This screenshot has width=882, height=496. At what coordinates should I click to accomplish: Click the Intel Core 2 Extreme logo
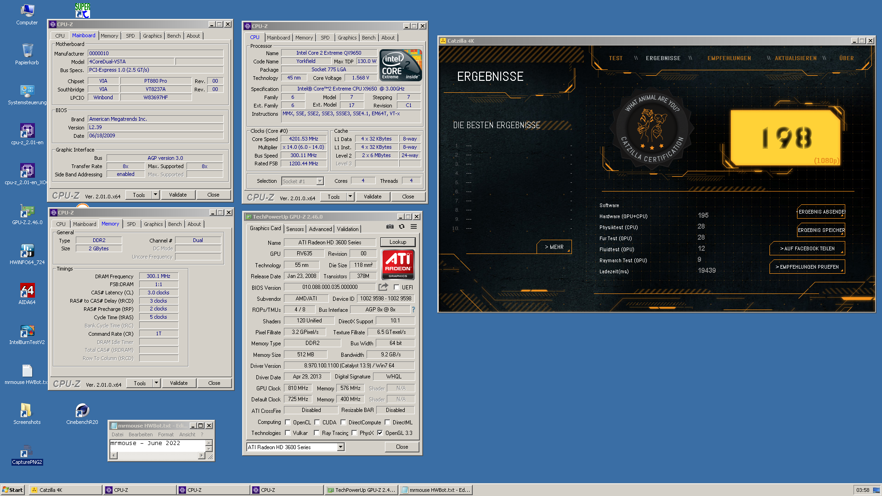coord(401,66)
